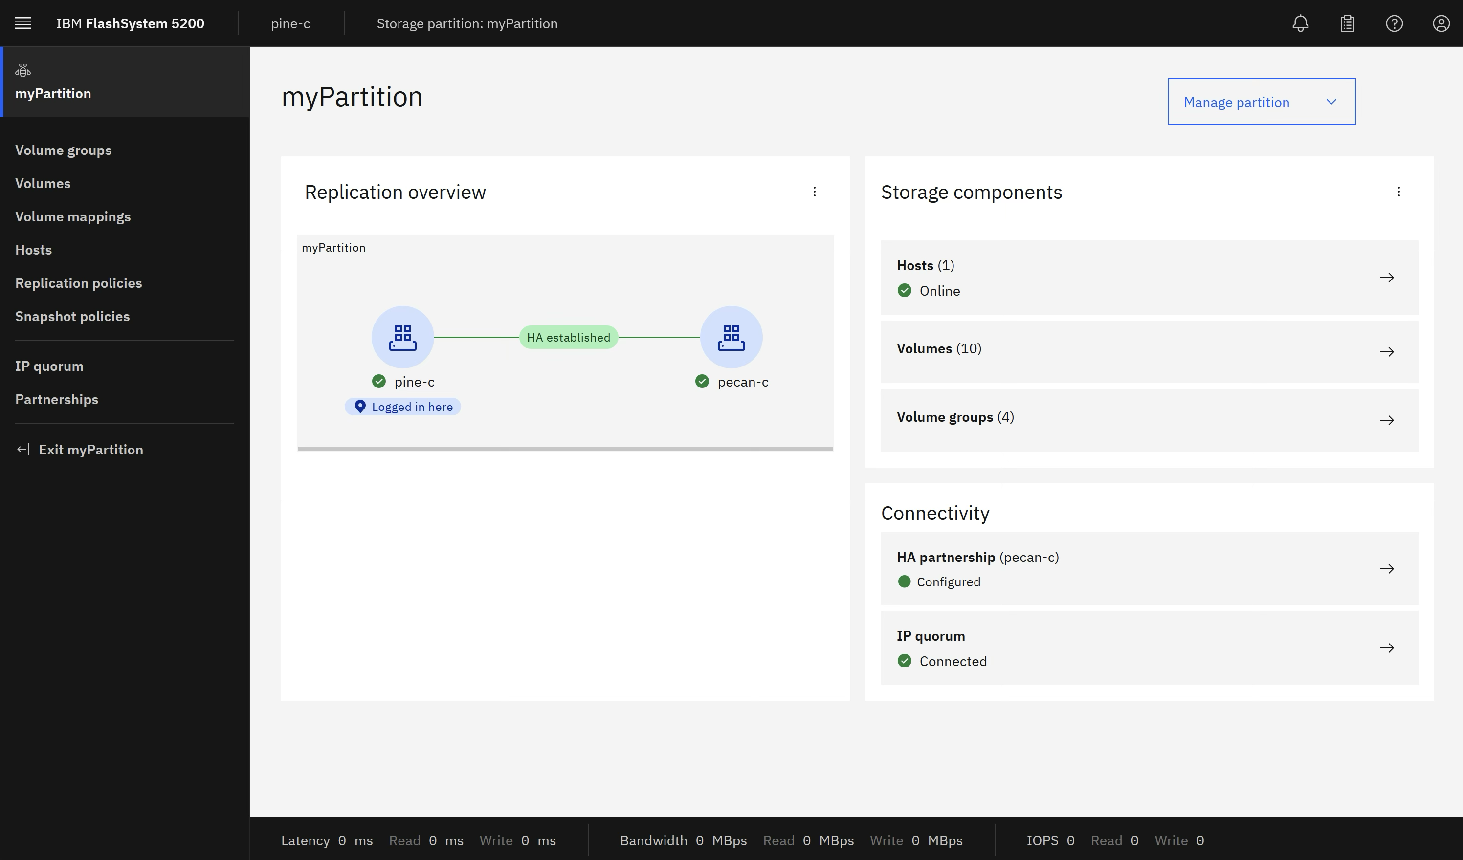This screenshot has width=1463, height=860.
Task: Click the user account icon
Action: click(1441, 23)
